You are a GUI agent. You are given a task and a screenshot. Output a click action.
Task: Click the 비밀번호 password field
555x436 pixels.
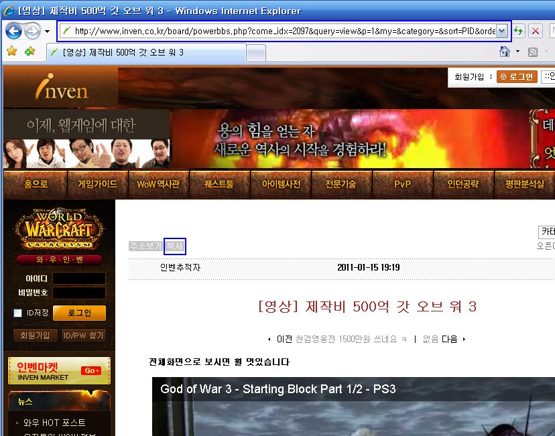click(79, 293)
